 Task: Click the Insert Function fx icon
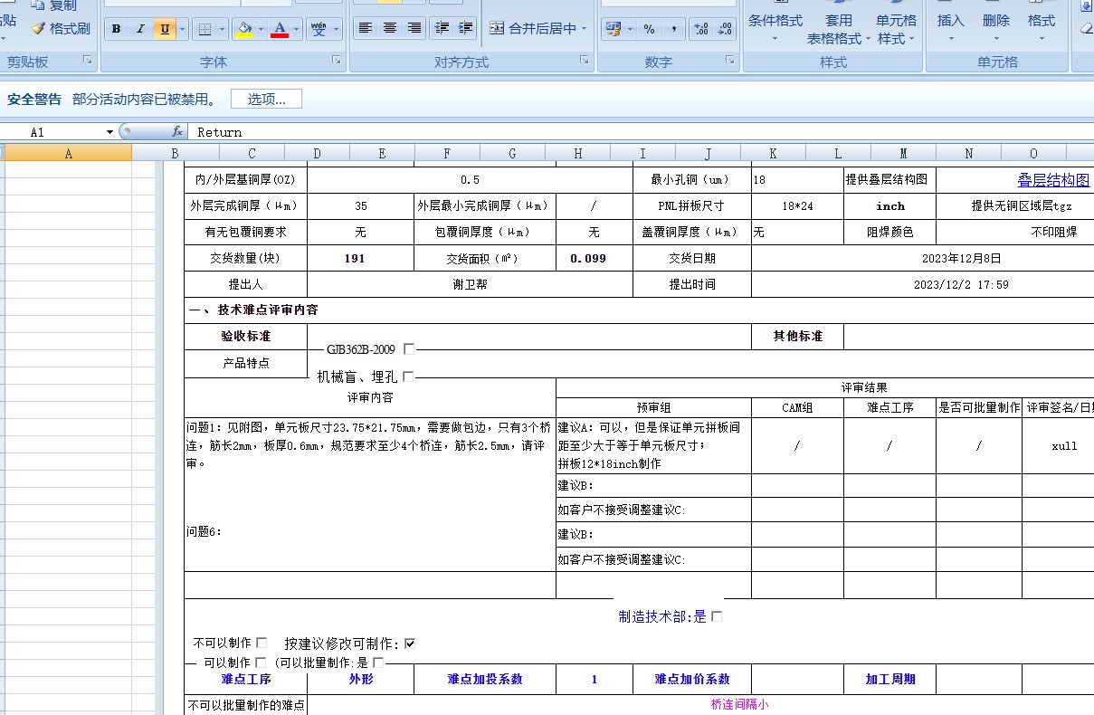(x=177, y=132)
